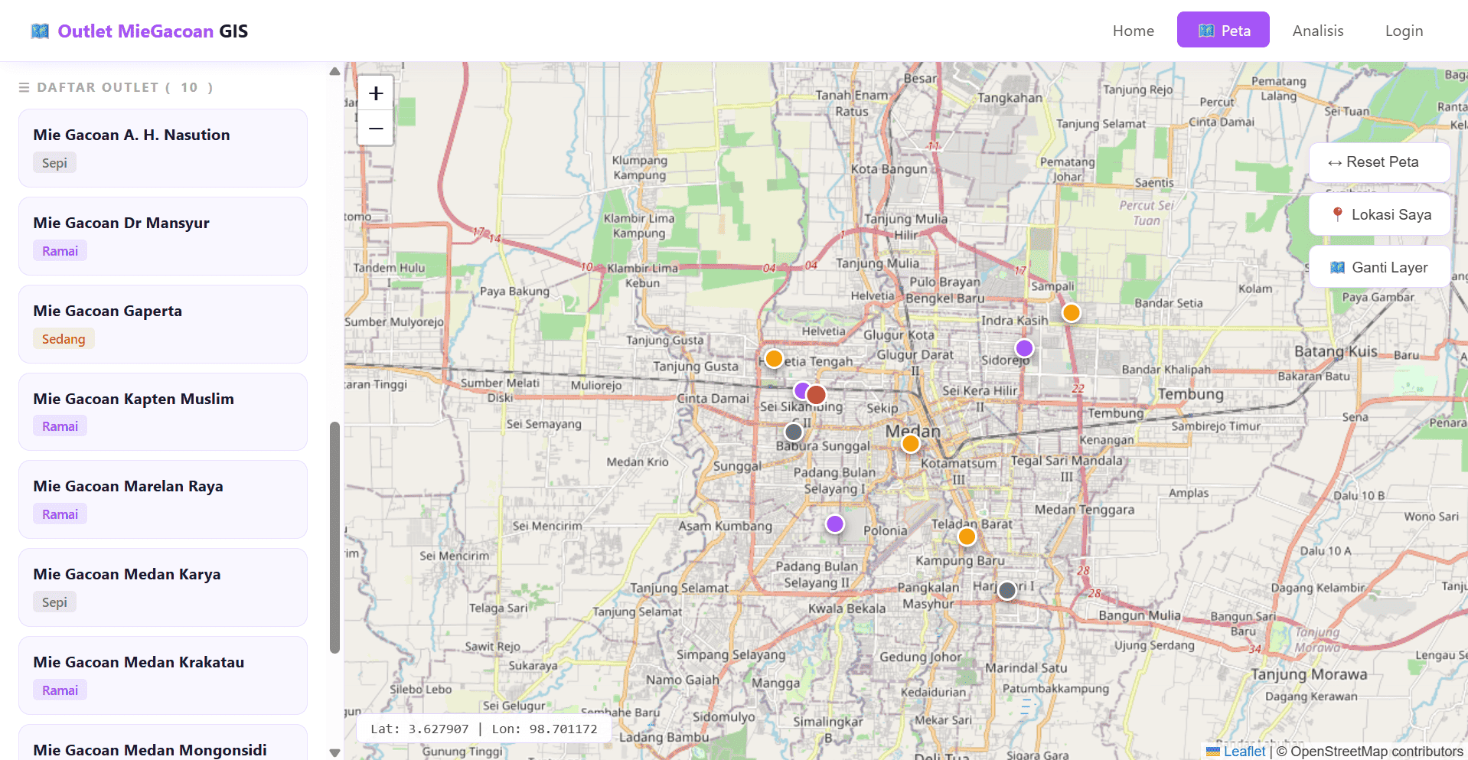Click the map logo icon beside Outlet MieGacoan
The image size is (1468, 760).
40,31
